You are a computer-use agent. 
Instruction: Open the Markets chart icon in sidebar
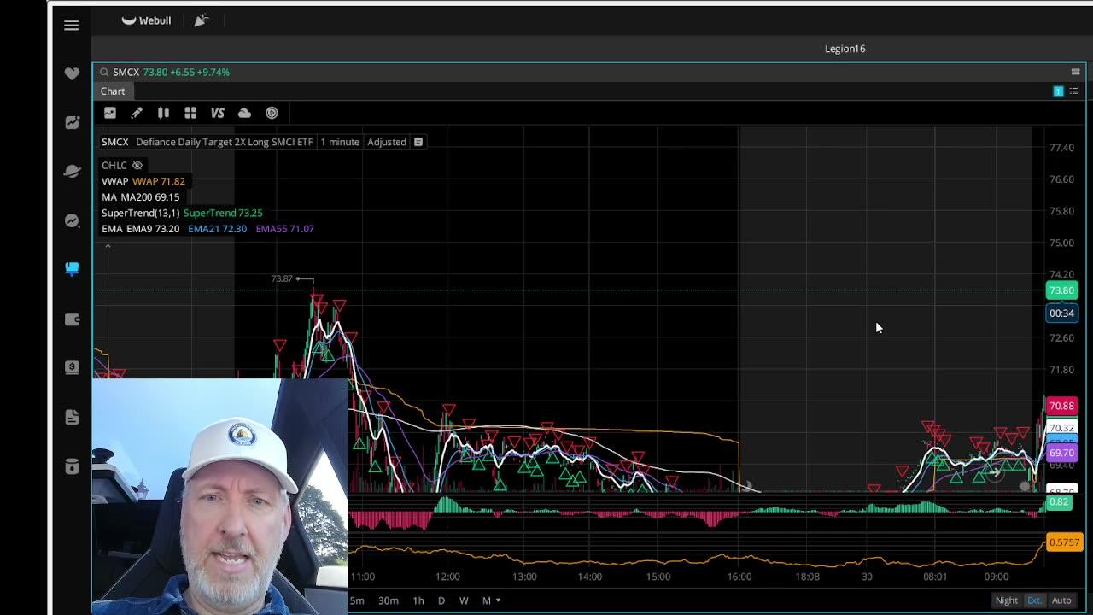pos(72,123)
